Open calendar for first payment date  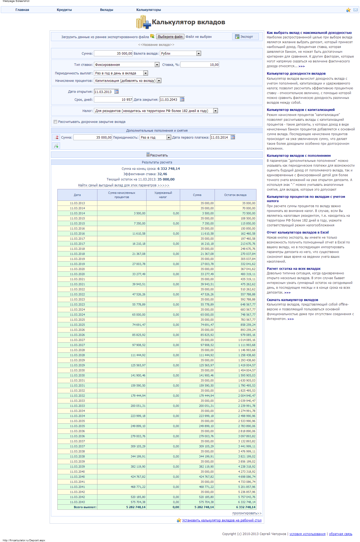pyautogui.click(x=233, y=137)
